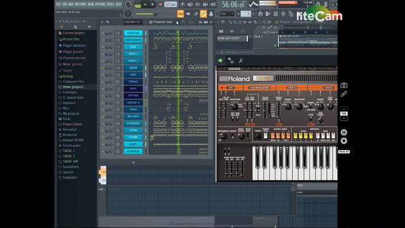This screenshot has height=228, width=405.
Task: Mute the SOLO channel via its LED
Action: [x=103, y=47]
